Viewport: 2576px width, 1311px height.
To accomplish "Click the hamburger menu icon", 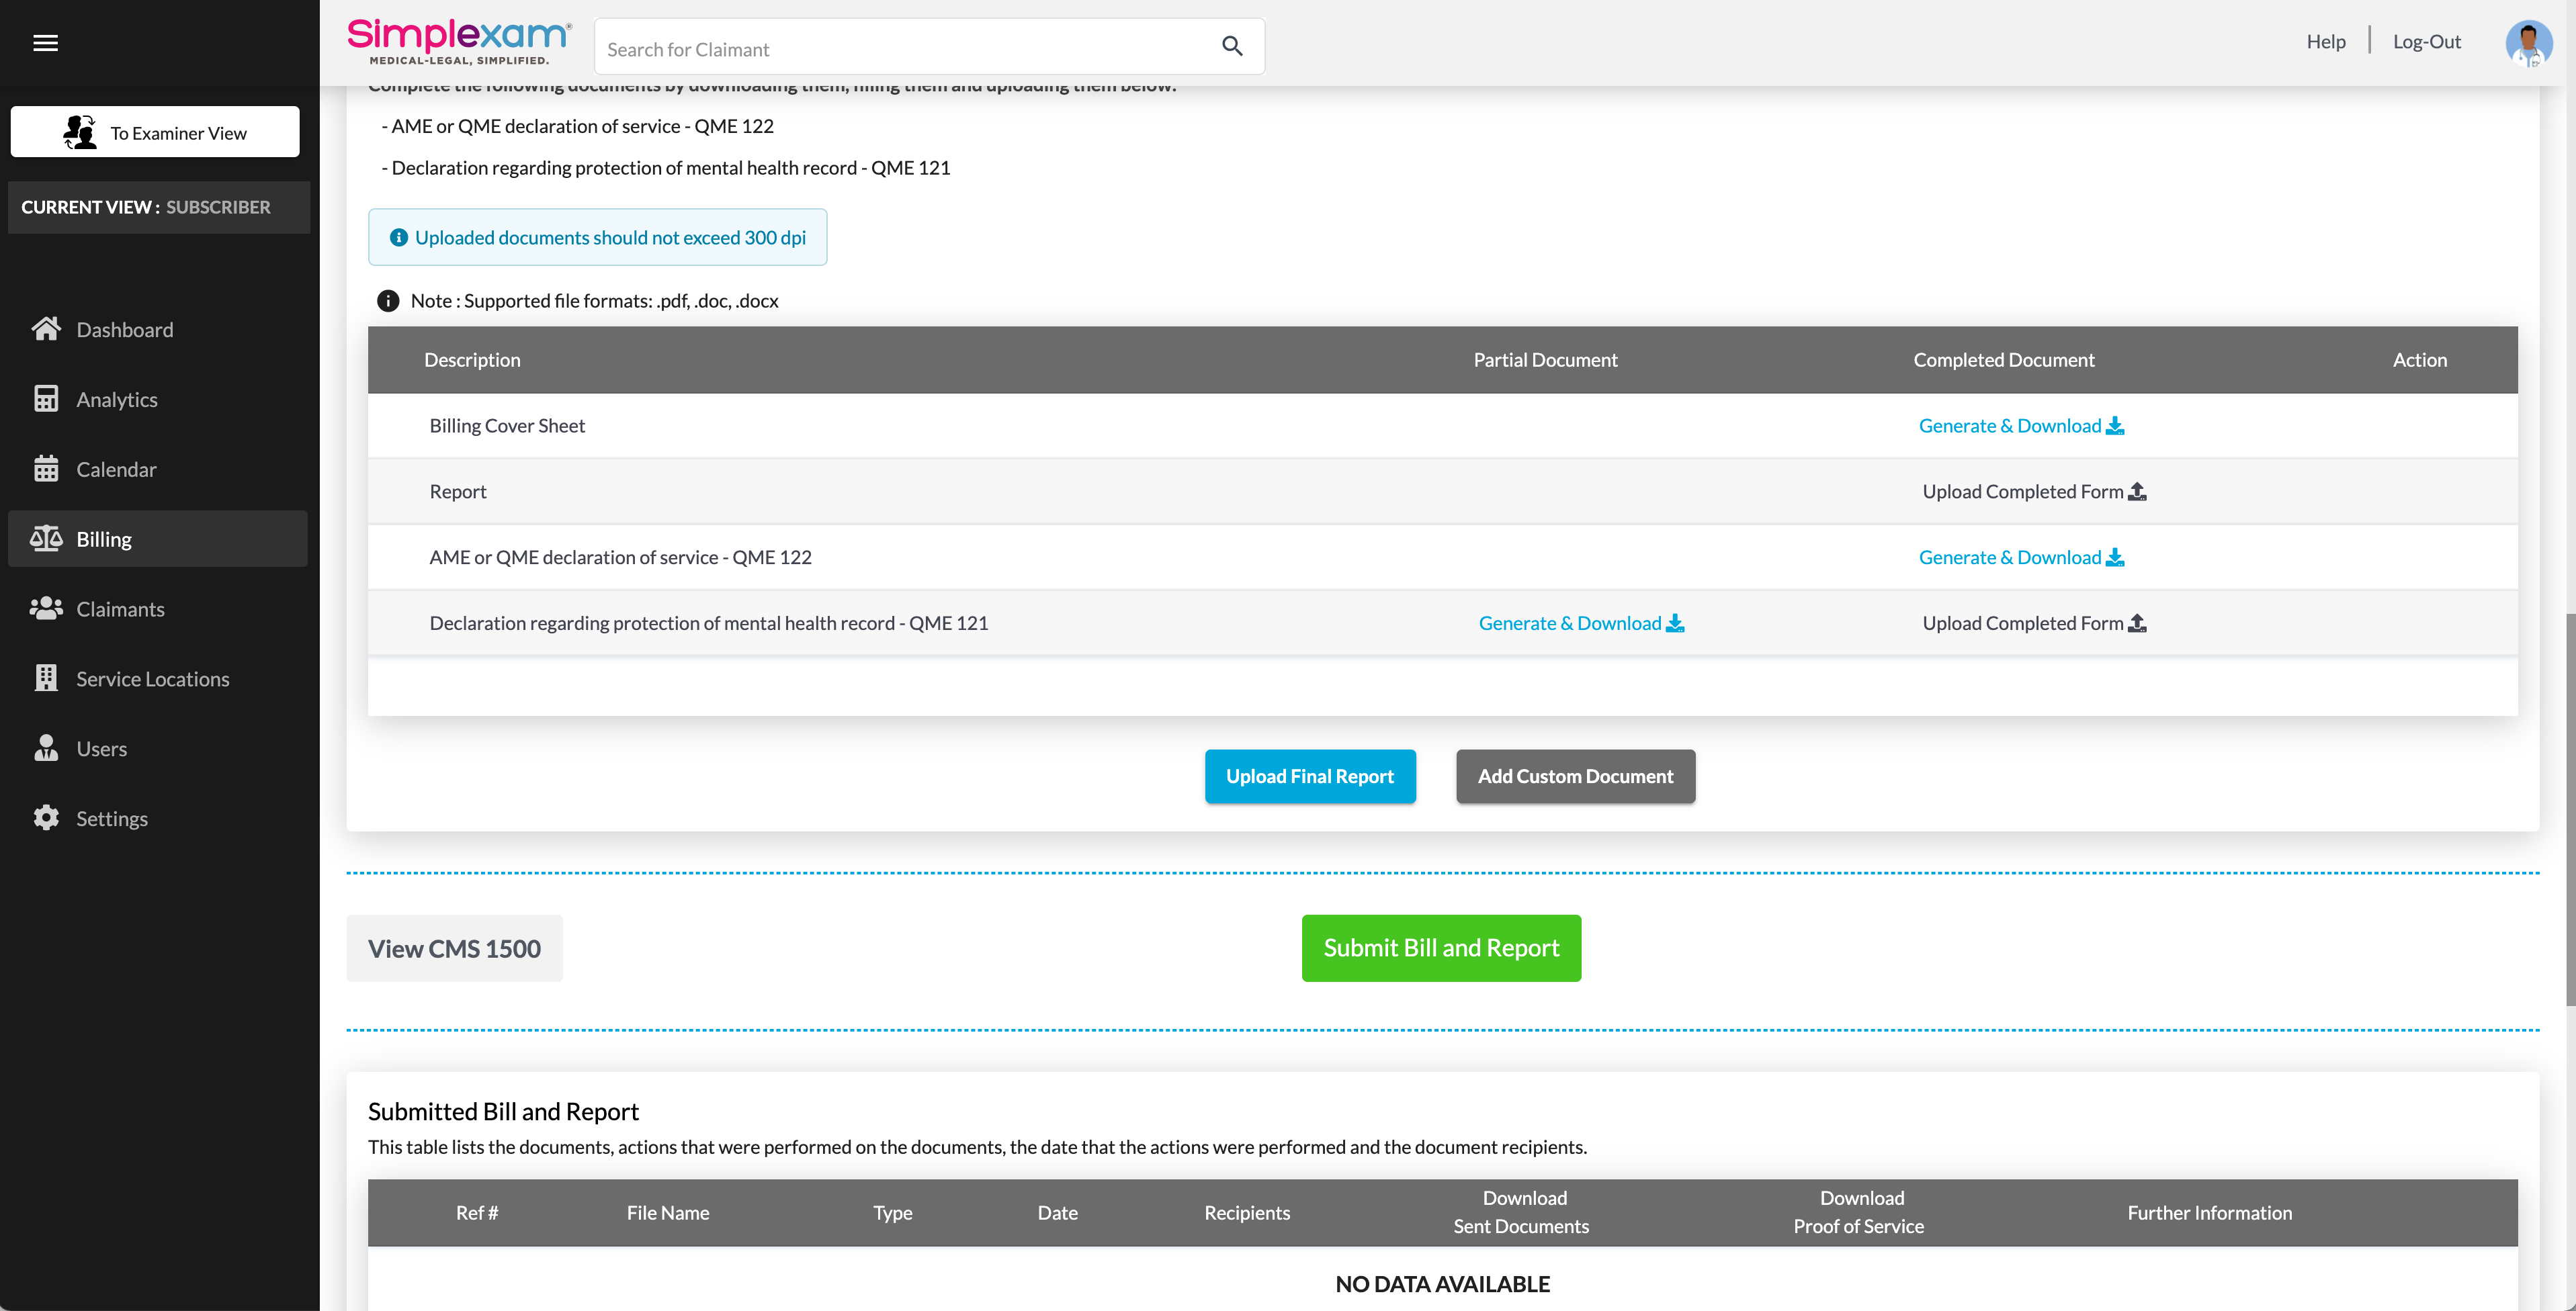I will click(45, 43).
